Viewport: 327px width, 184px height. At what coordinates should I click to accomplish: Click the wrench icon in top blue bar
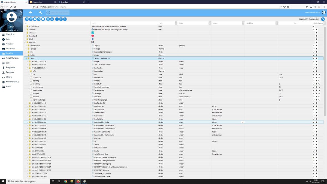coord(40,13)
